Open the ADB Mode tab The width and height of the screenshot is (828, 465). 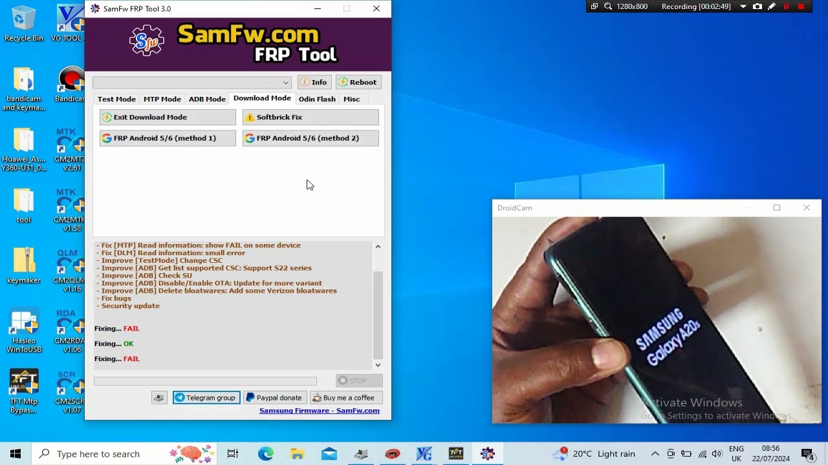(x=207, y=99)
